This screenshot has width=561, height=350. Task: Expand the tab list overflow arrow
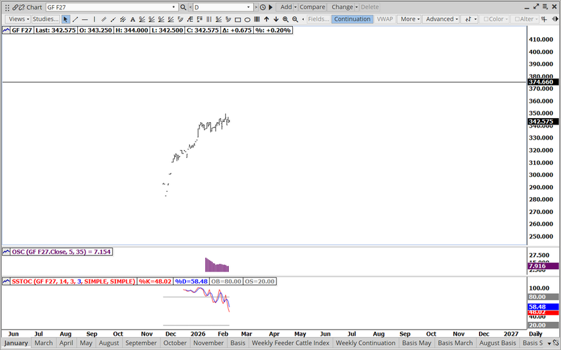pyautogui.click(x=549, y=343)
